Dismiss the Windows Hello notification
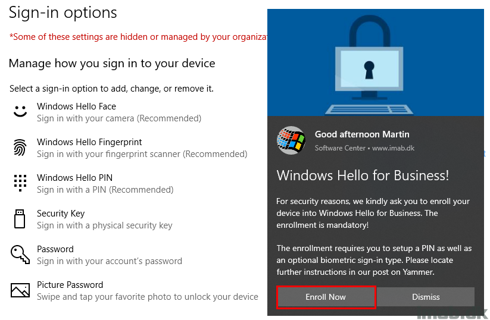The height and width of the screenshot is (320, 490). point(426,297)
